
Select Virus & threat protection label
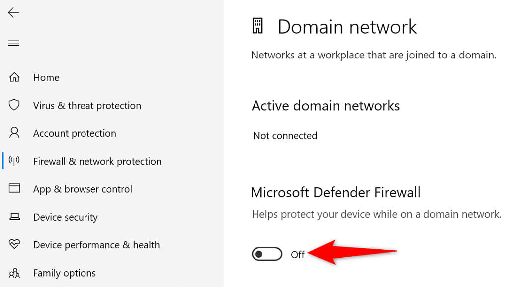[87, 105]
